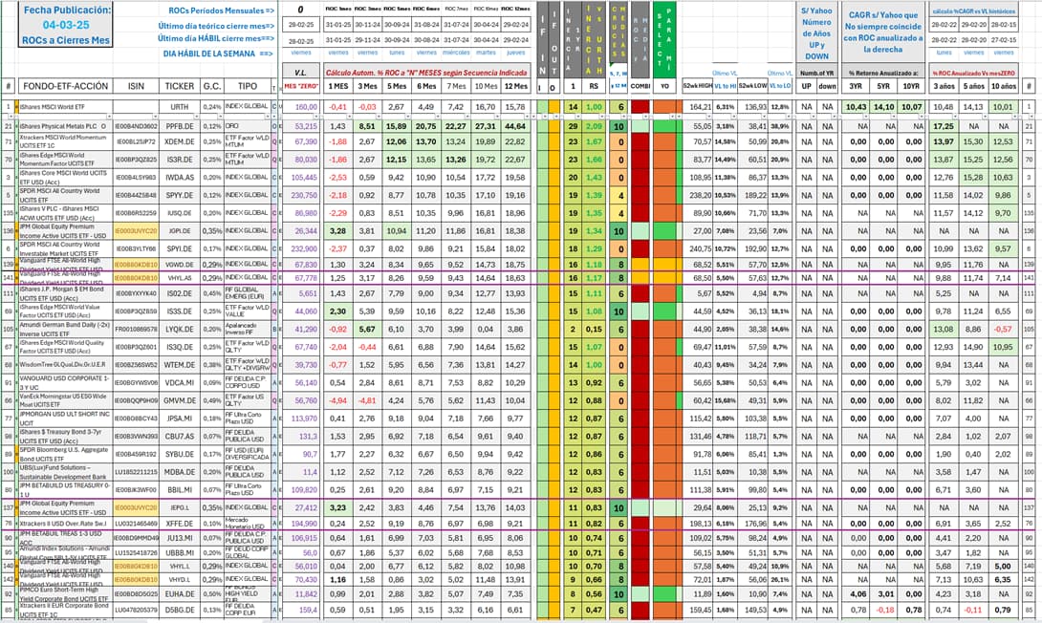The image size is (1042, 623).
Task: Select the TIPO cell 'ORO'
Action: [x=247, y=126]
